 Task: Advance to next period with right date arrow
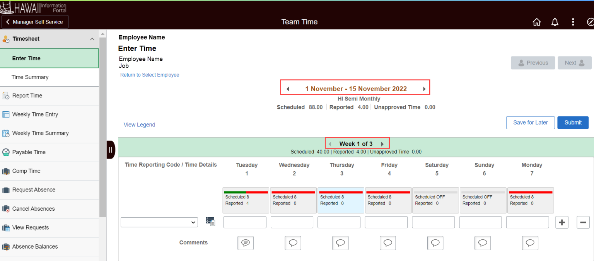[x=424, y=89]
